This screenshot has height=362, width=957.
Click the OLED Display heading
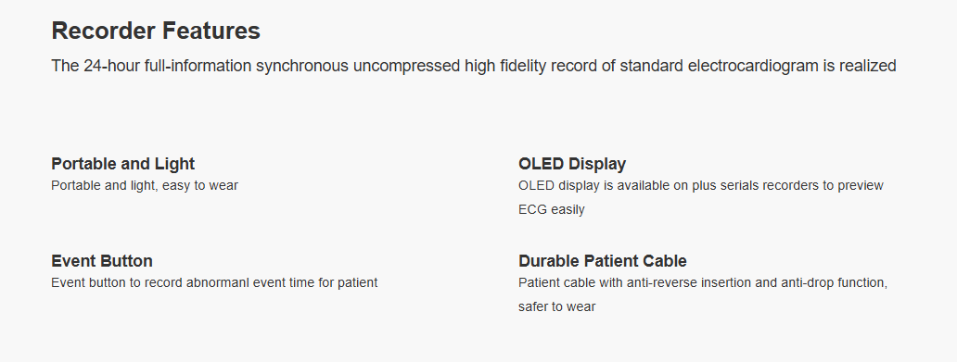pyautogui.click(x=572, y=164)
